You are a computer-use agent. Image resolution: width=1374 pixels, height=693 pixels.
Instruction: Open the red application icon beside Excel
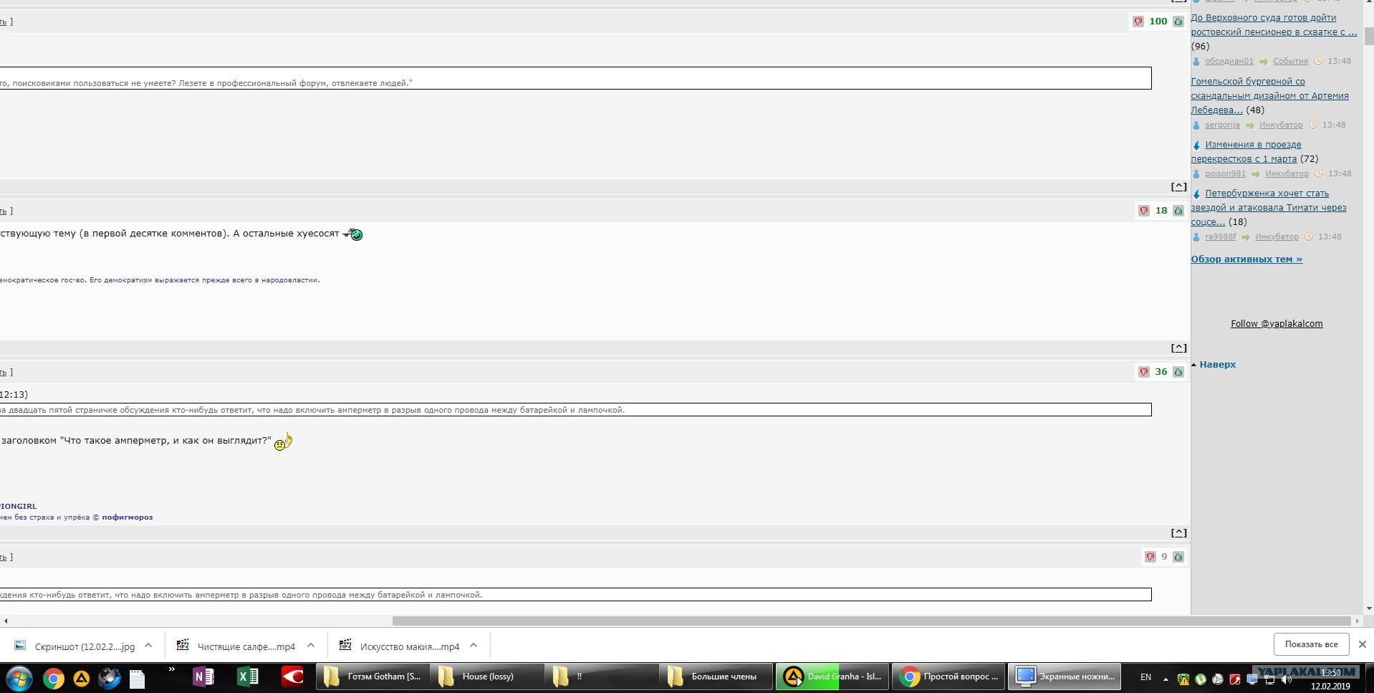pos(292,677)
